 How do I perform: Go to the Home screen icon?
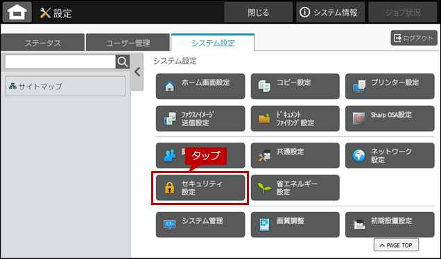tap(17, 12)
